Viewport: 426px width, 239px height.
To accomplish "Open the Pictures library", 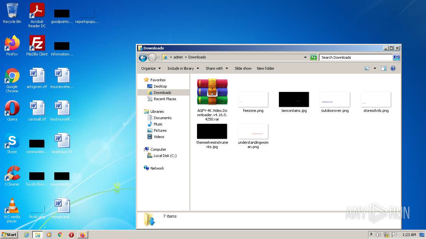I will (160, 130).
